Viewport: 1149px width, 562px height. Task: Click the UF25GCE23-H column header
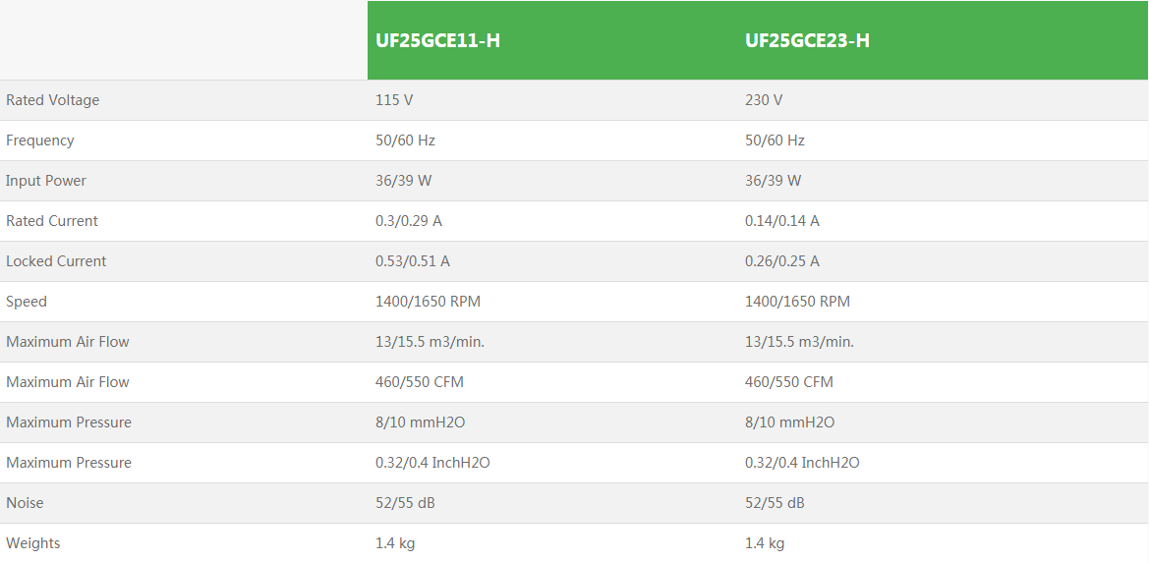(x=807, y=40)
